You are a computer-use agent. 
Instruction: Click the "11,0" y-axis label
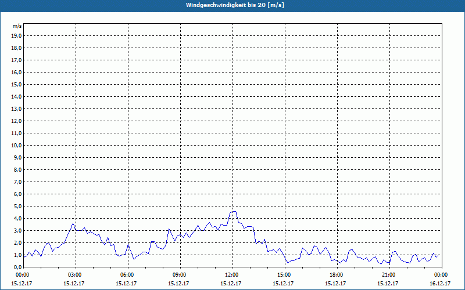coord(16,133)
